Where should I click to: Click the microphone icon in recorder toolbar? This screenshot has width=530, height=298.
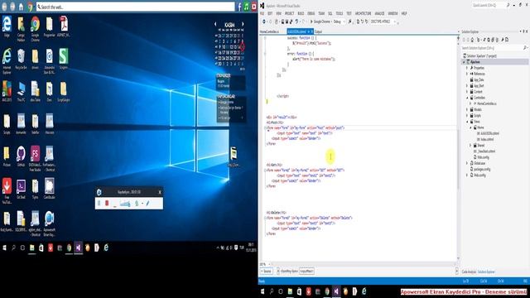click(x=137, y=203)
